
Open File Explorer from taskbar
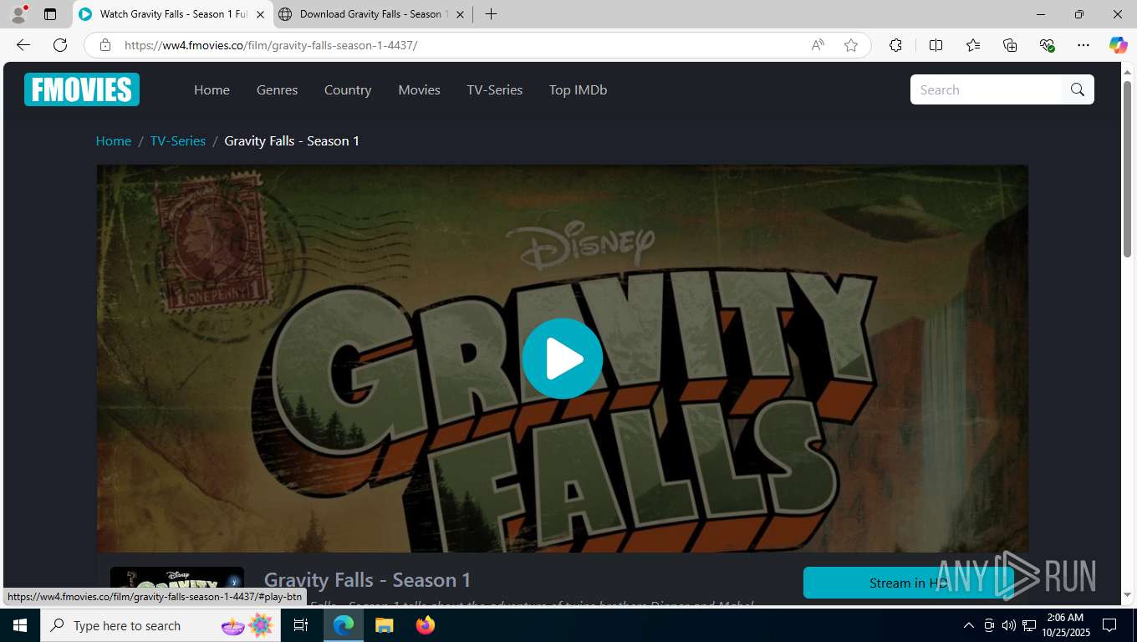coord(384,625)
